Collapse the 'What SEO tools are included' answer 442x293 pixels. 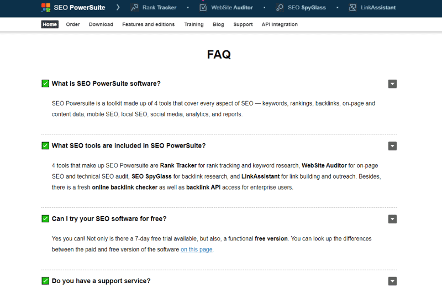click(392, 146)
